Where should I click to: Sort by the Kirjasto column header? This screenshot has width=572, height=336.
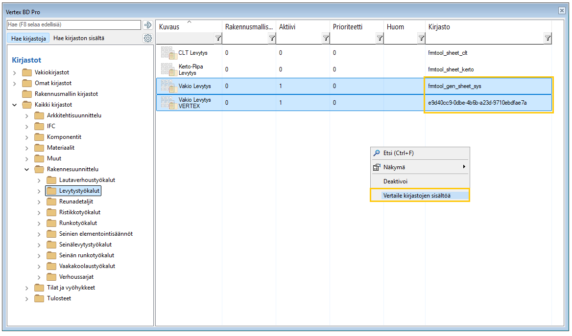tap(488, 27)
